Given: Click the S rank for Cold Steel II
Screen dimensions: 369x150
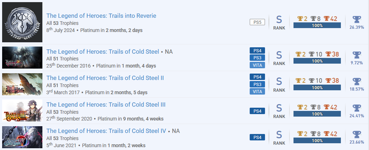Looking at the screenshot, I should coord(279,85).
